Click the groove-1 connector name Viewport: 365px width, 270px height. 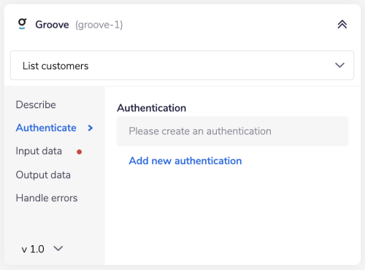tap(99, 25)
